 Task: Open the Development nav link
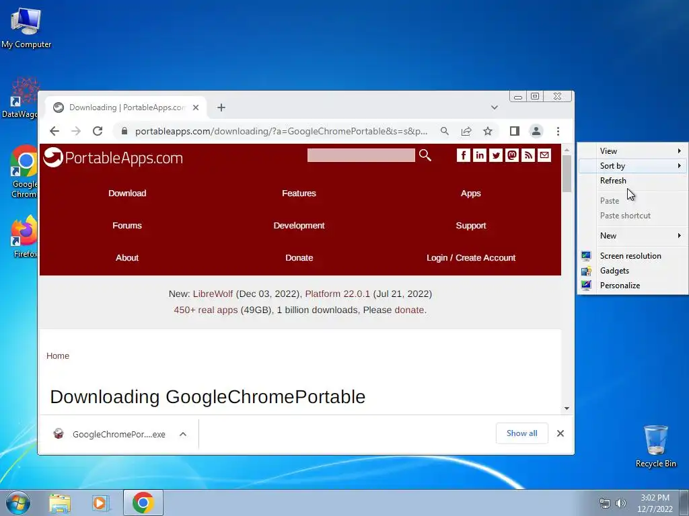tap(299, 226)
